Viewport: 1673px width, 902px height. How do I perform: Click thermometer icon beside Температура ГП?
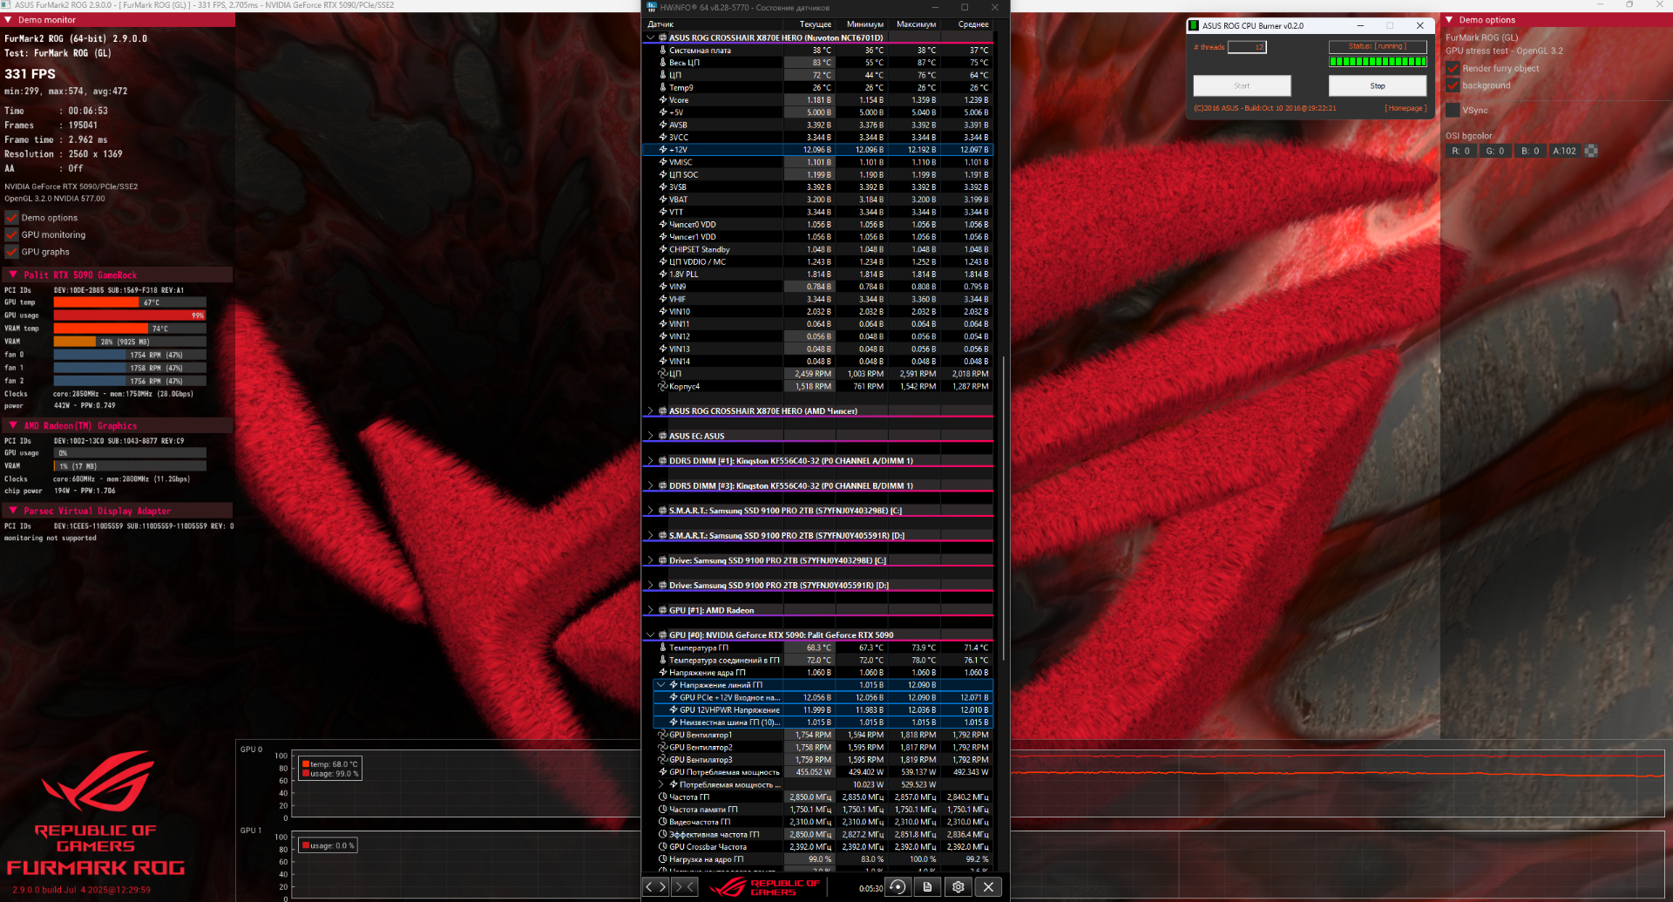[x=663, y=648]
